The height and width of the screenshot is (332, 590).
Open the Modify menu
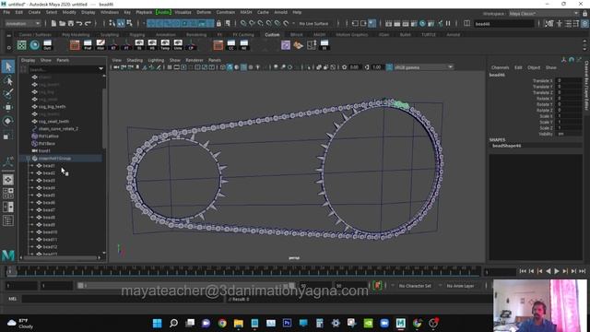[x=69, y=12]
